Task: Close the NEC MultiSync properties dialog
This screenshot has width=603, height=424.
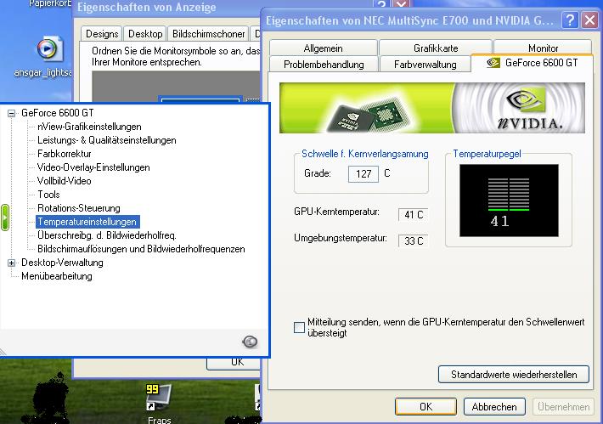Action: click(x=589, y=20)
